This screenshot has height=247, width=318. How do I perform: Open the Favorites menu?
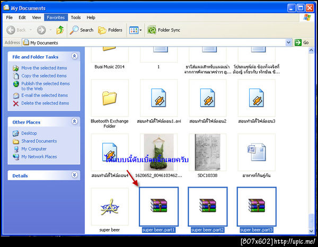tap(56, 17)
